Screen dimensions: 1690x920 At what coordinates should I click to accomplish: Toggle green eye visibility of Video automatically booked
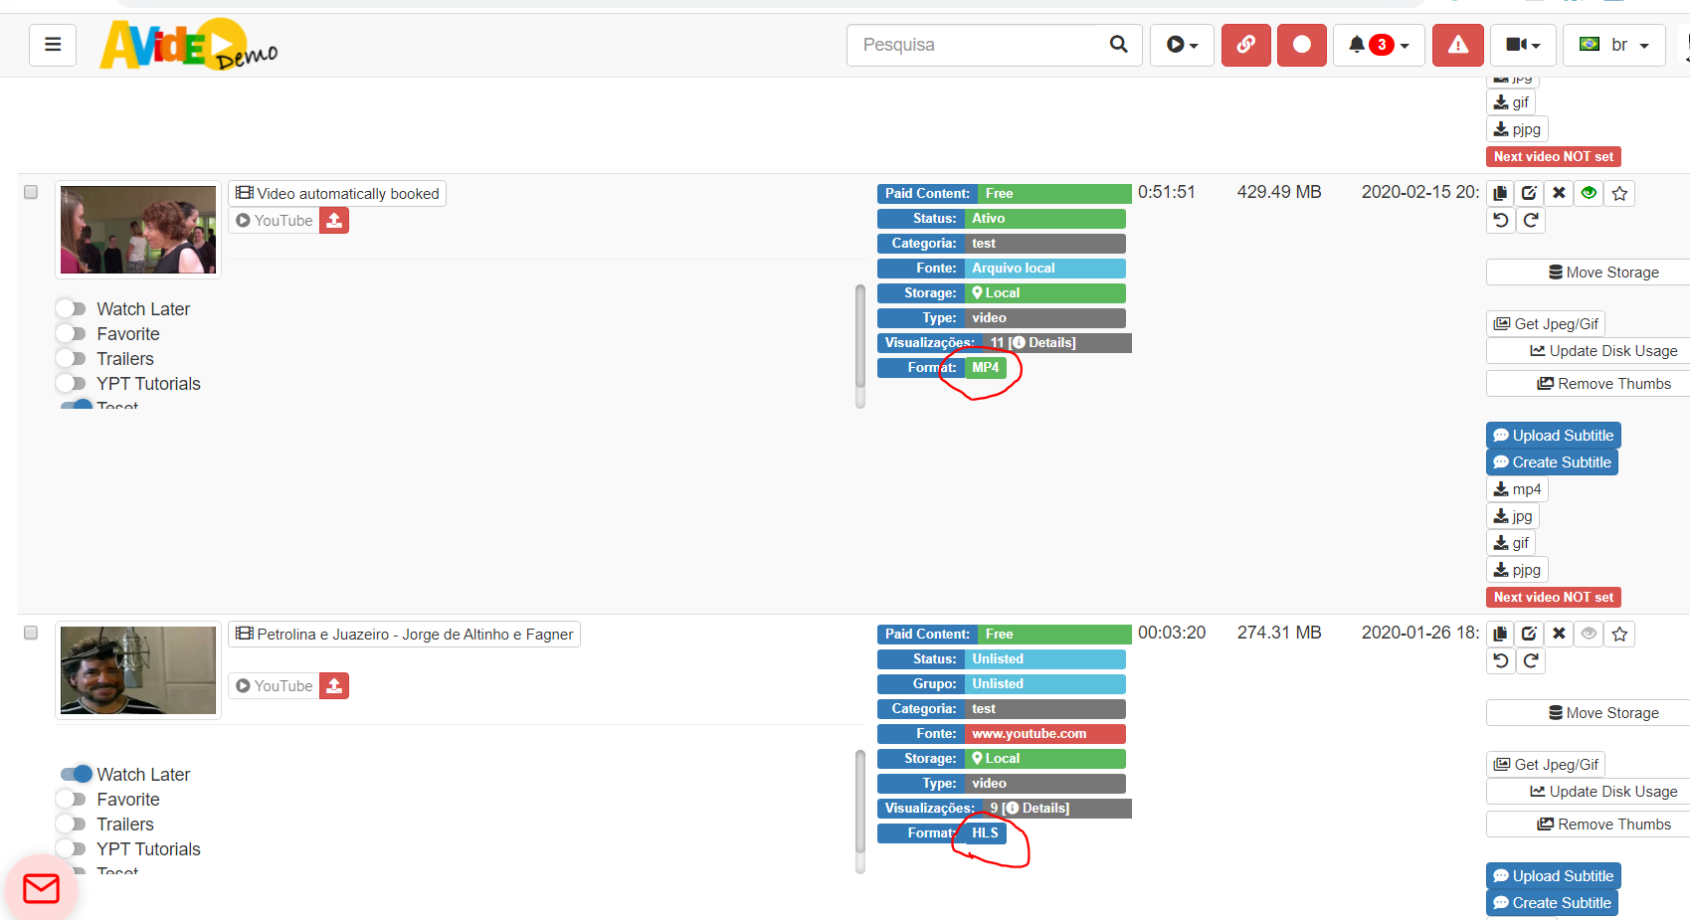(x=1590, y=193)
